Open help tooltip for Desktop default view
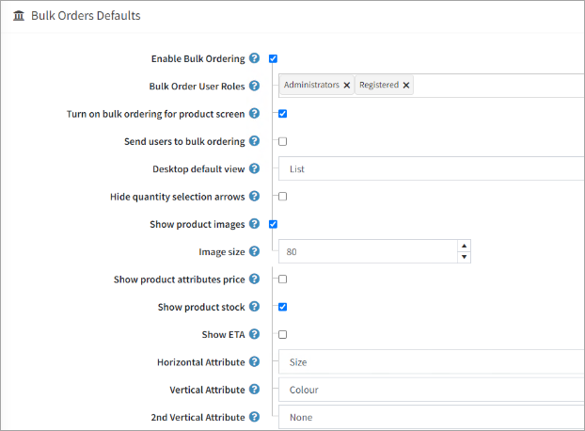The width and height of the screenshot is (585, 431). (255, 169)
